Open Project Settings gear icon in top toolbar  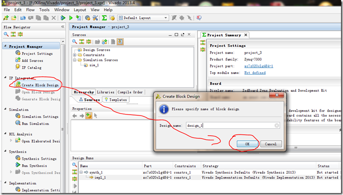click(x=88, y=18)
